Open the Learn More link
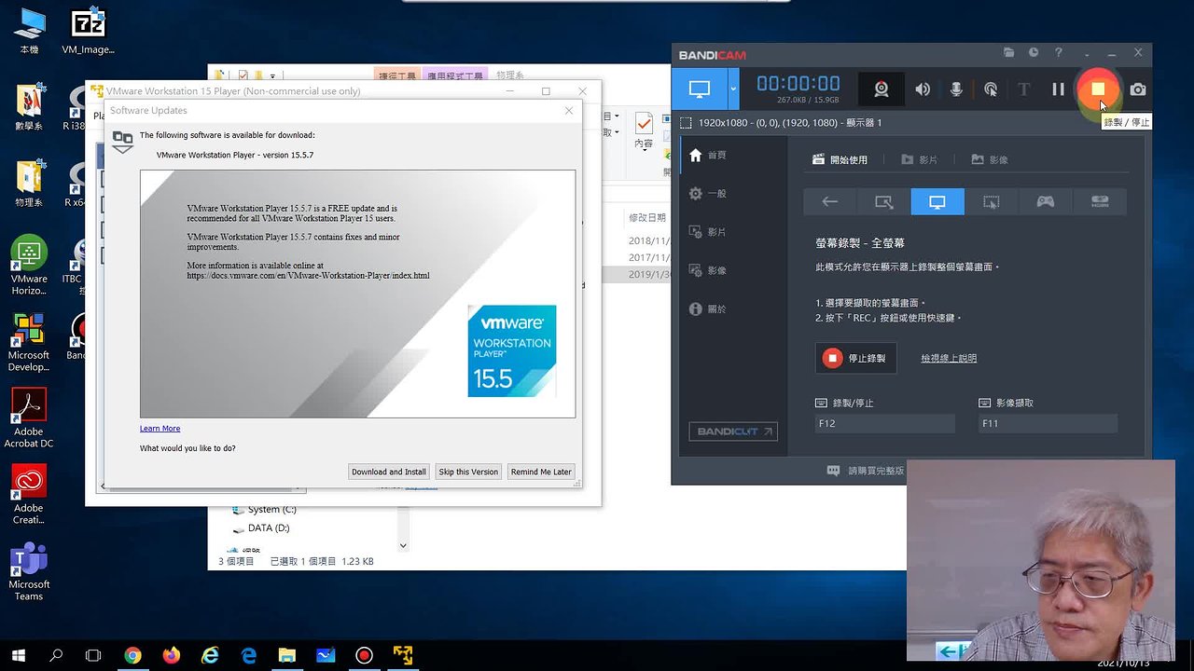1194x671 pixels. click(160, 429)
